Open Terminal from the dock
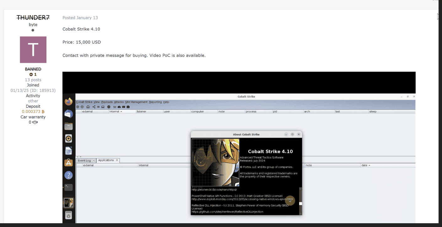The height and width of the screenshot is (227, 442). point(68,187)
